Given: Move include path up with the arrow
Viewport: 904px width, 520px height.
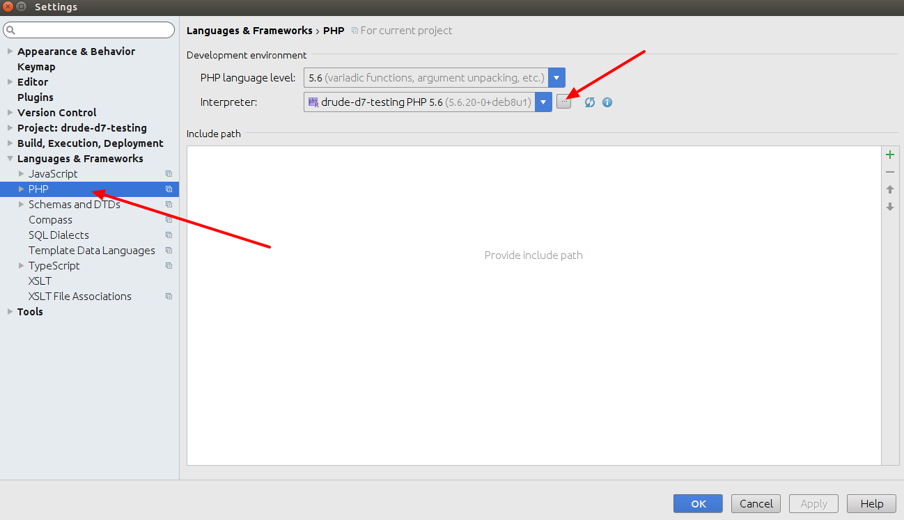Looking at the screenshot, I should click(889, 189).
